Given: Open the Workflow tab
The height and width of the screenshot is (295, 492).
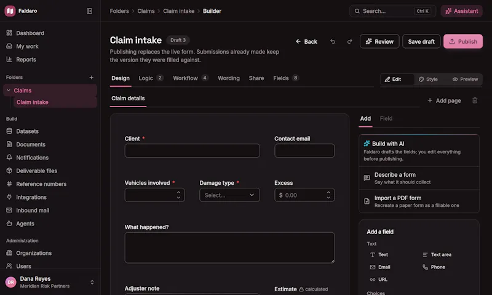Looking at the screenshot, I should click(x=191, y=78).
